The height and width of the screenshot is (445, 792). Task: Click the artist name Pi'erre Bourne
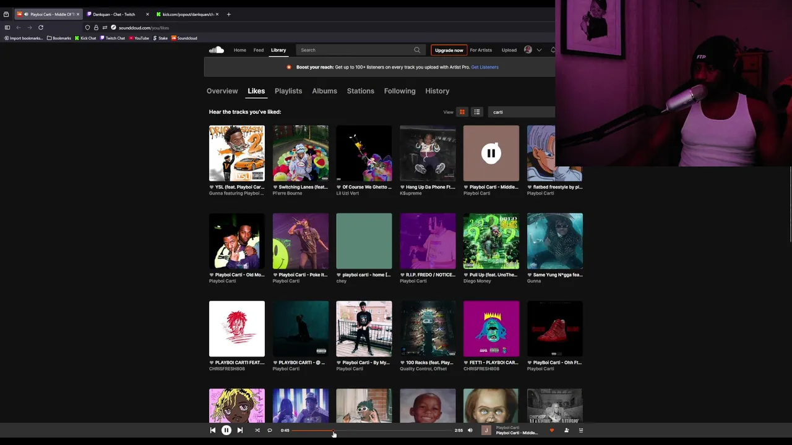coord(287,193)
